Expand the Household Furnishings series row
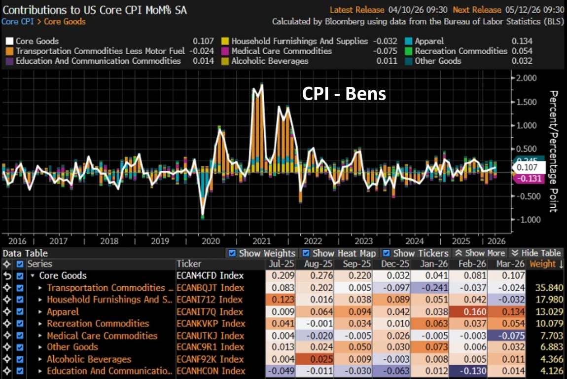This screenshot has height=379, width=567. (40, 300)
